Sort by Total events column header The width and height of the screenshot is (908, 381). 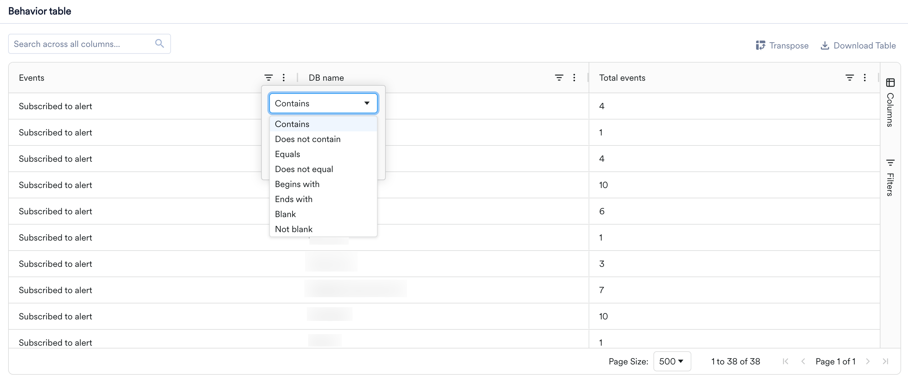click(x=622, y=78)
